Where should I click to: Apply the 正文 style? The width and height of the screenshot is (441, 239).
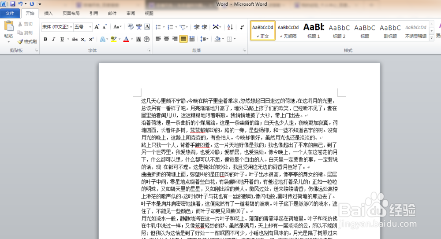point(263,31)
